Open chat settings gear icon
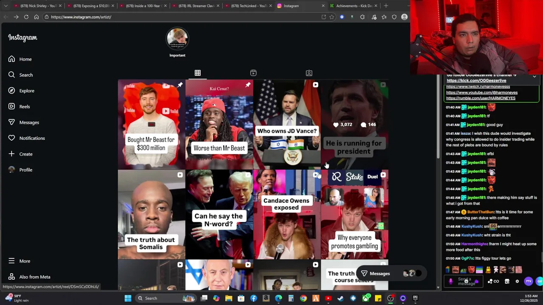This screenshot has height=305, width=543. (x=517, y=281)
